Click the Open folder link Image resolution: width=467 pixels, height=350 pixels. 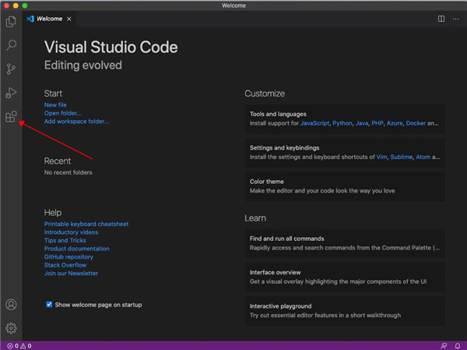pyautogui.click(x=62, y=113)
